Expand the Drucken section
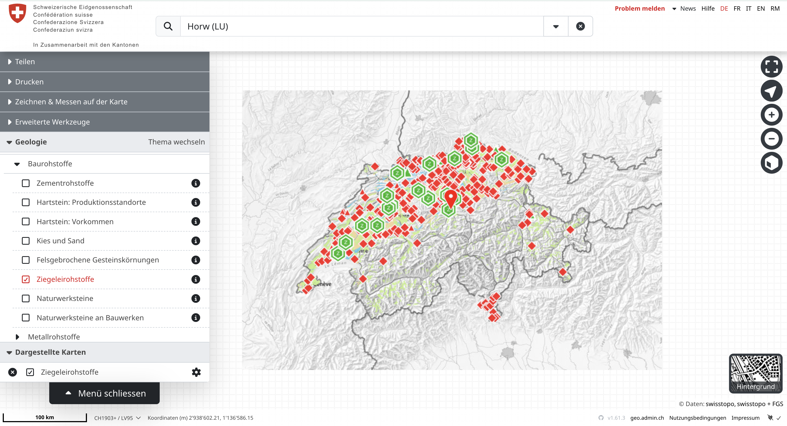The height and width of the screenshot is (426, 787). coord(104,82)
